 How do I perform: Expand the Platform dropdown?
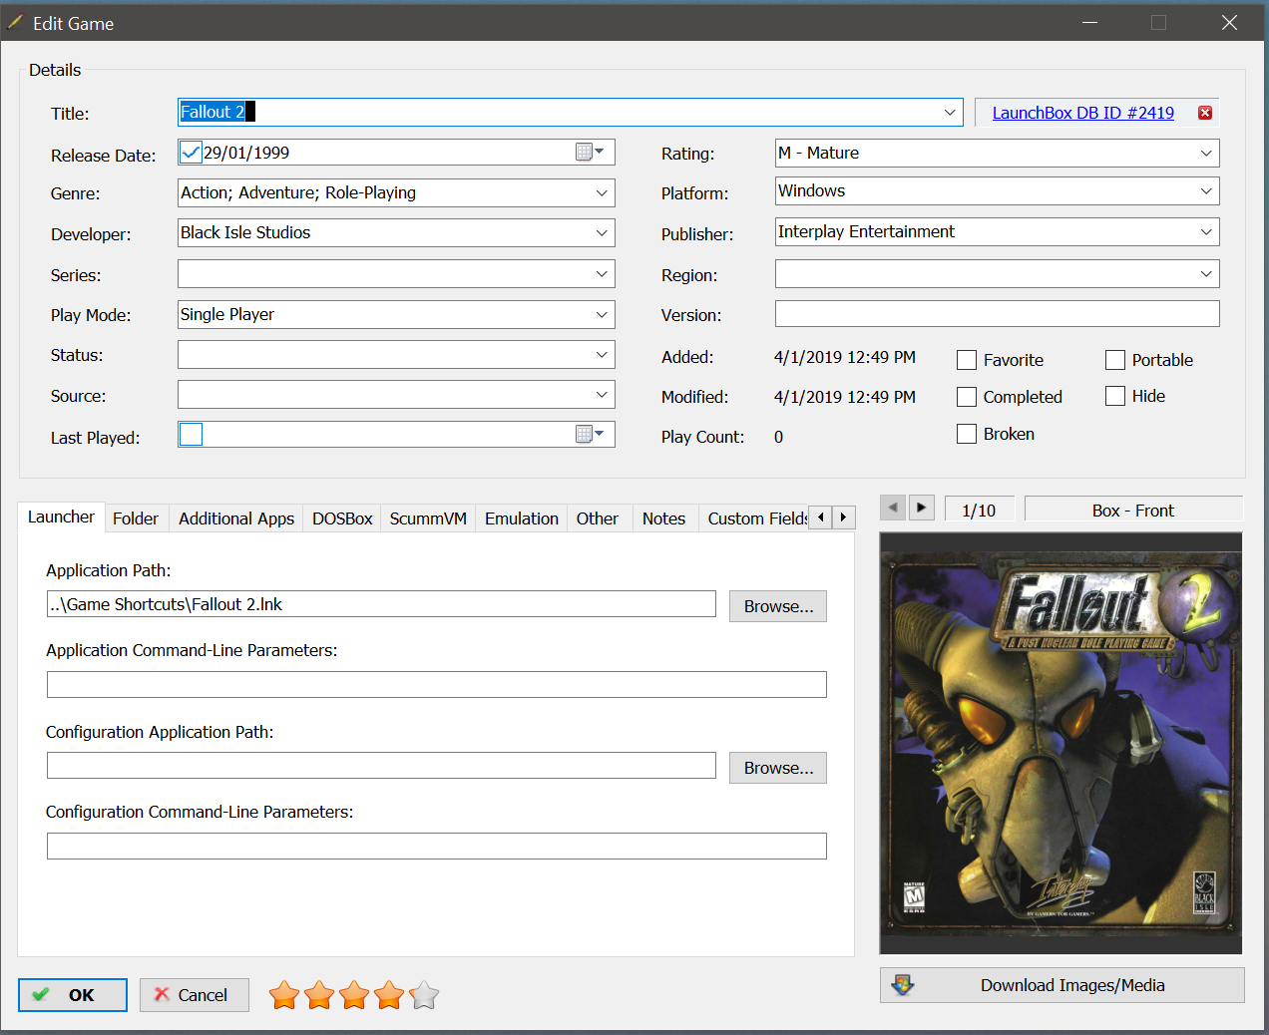(x=1206, y=190)
